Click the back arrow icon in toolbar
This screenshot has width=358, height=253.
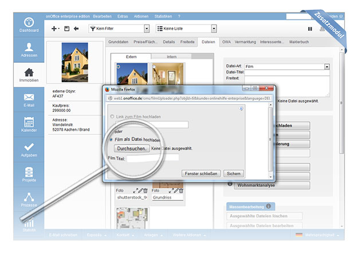pos(76,29)
